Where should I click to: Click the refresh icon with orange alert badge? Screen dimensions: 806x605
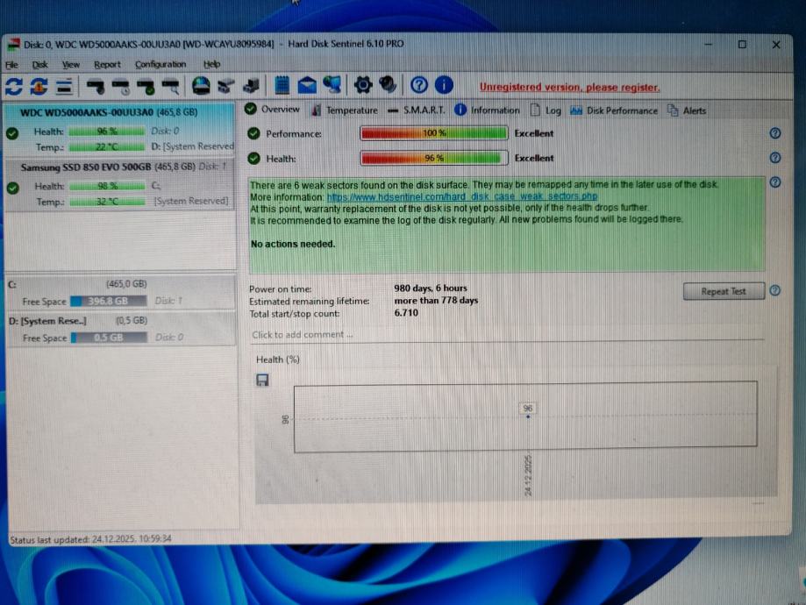point(39,86)
